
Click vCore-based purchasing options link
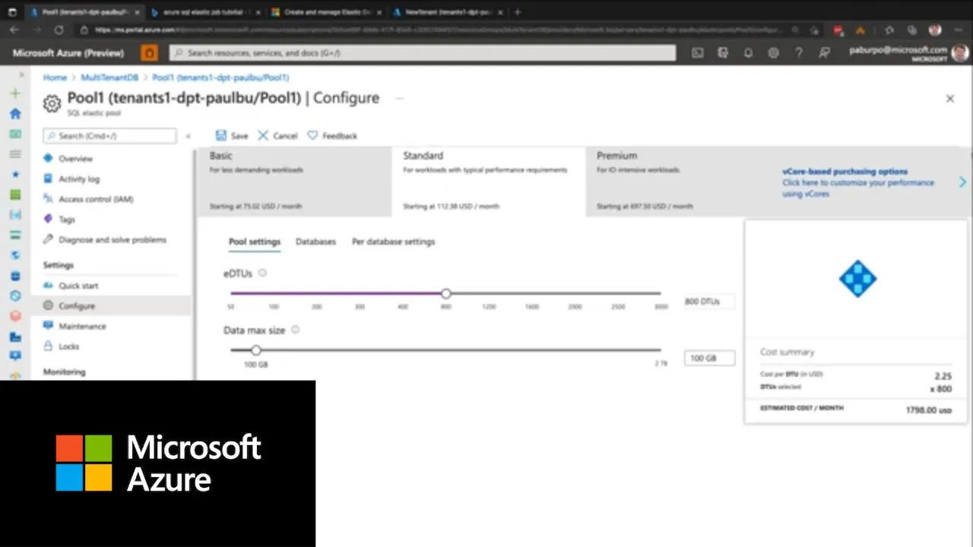coord(845,172)
